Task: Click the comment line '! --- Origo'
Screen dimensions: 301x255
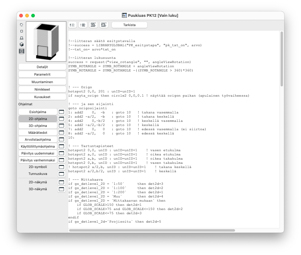Action: pos(80,87)
